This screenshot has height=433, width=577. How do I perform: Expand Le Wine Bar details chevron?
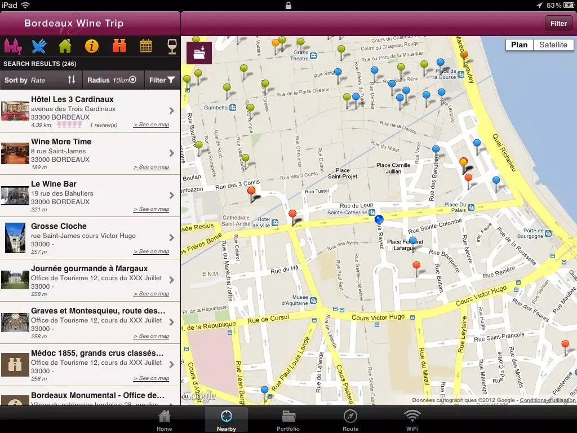click(x=172, y=195)
